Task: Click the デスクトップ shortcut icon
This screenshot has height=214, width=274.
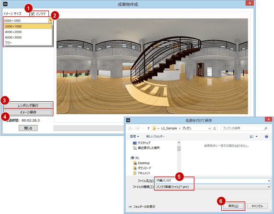Action: click(135, 143)
